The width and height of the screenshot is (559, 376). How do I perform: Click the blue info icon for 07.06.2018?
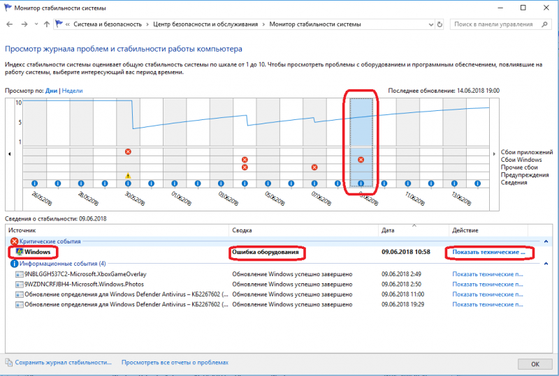[314, 183]
